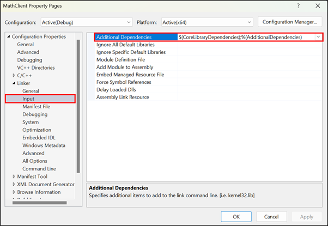Select Ignore Specific Default Libraries property
Image resolution: width=328 pixels, height=226 pixels.
pyautogui.click(x=131, y=52)
